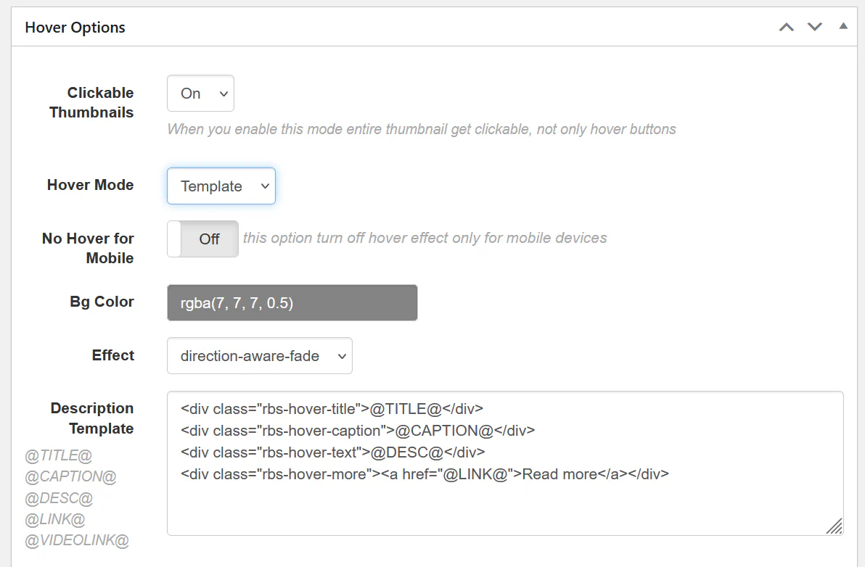Click the @DESC@ placeholder tag
This screenshot has height=567, width=865.
59,498
